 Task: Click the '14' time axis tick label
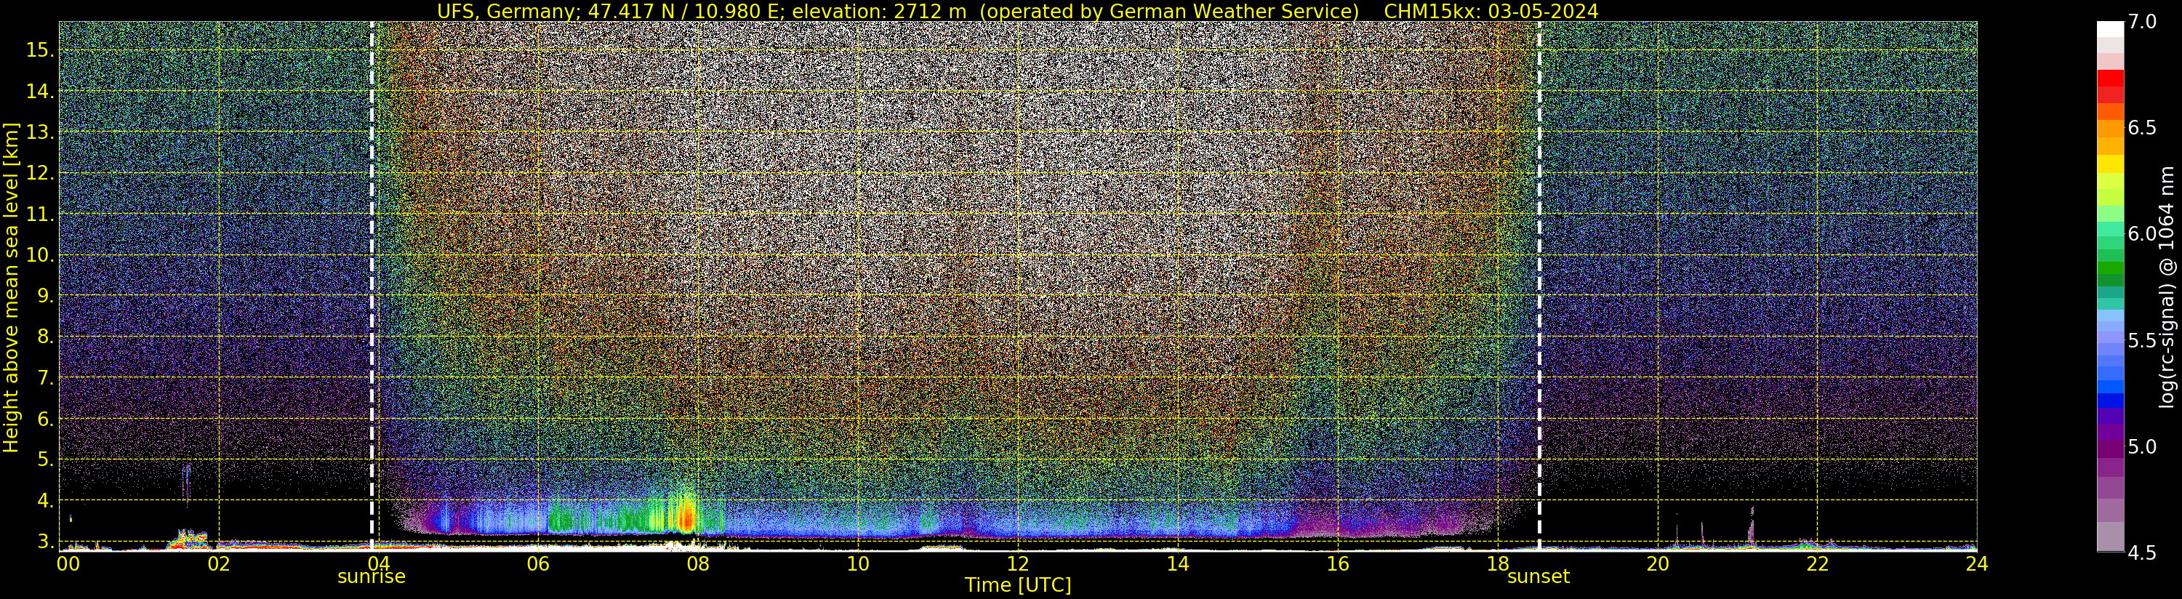[1178, 563]
